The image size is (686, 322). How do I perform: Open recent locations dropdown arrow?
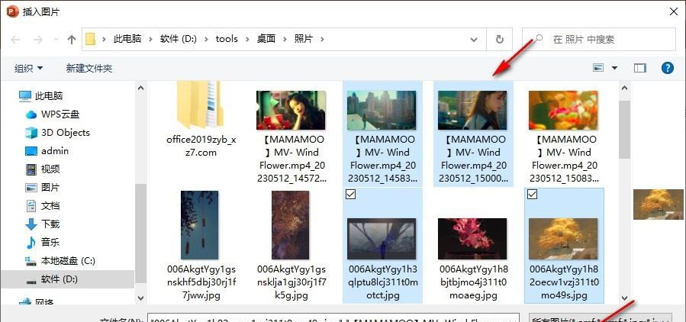(56, 40)
